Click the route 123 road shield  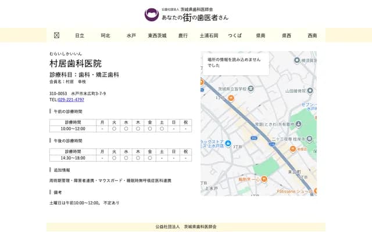(272, 144)
